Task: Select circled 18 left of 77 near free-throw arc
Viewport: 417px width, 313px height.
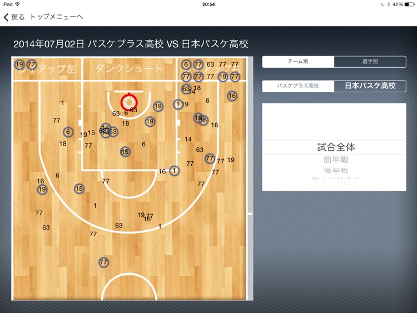Action: pyautogui.click(x=79, y=188)
